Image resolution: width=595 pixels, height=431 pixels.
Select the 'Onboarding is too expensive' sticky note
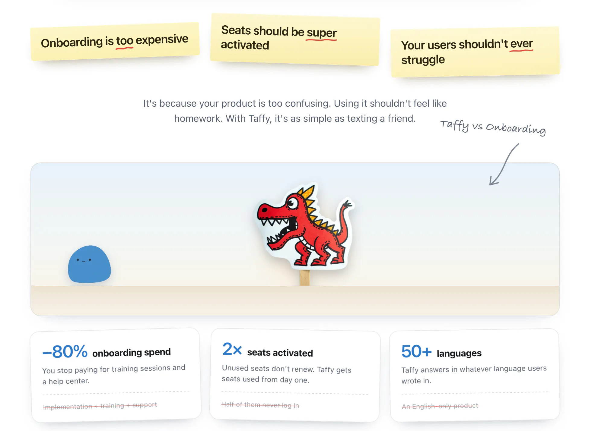click(115, 42)
